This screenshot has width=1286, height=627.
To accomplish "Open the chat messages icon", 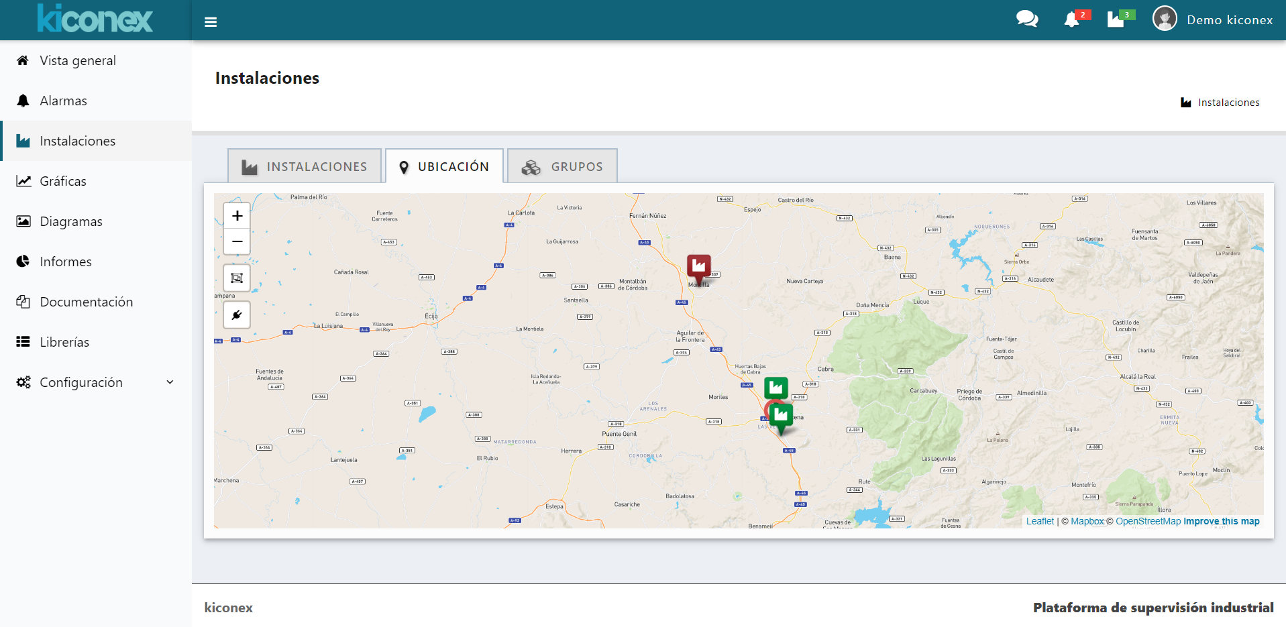I will (x=1026, y=19).
